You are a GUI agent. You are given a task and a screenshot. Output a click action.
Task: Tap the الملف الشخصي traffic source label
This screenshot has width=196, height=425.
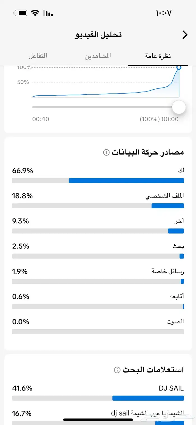pyautogui.click(x=165, y=196)
